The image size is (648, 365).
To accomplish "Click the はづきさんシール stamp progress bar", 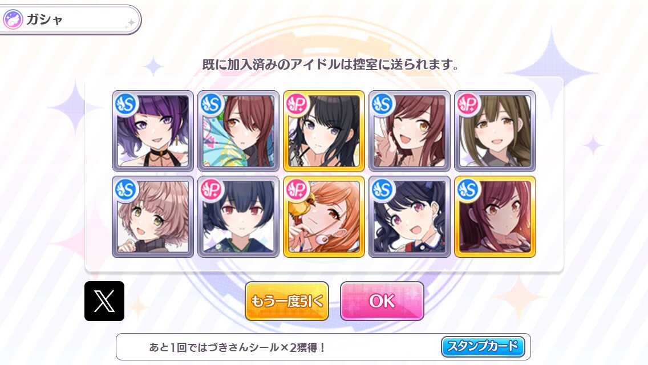I will coord(323,347).
